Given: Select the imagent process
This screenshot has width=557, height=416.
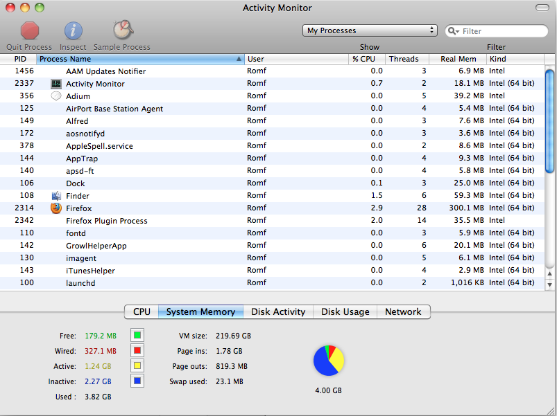Looking at the screenshot, I should coord(272,258).
